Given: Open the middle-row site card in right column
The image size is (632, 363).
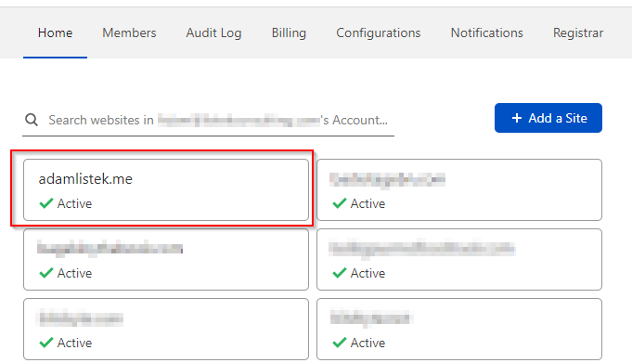Looking at the screenshot, I should [459, 259].
